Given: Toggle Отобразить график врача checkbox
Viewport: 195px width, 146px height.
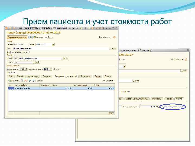Looking at the screenshot, I should pyautogui.click(x=29, y=52).
